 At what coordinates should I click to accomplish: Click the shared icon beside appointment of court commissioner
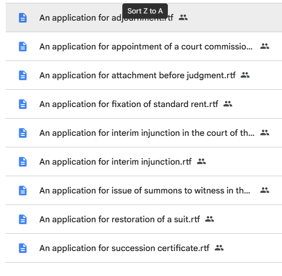click(265, 46)
